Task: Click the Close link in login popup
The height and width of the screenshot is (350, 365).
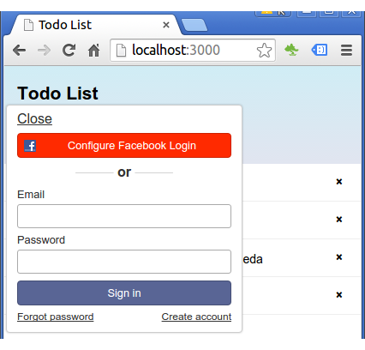Action: click(x=34, y=118)
